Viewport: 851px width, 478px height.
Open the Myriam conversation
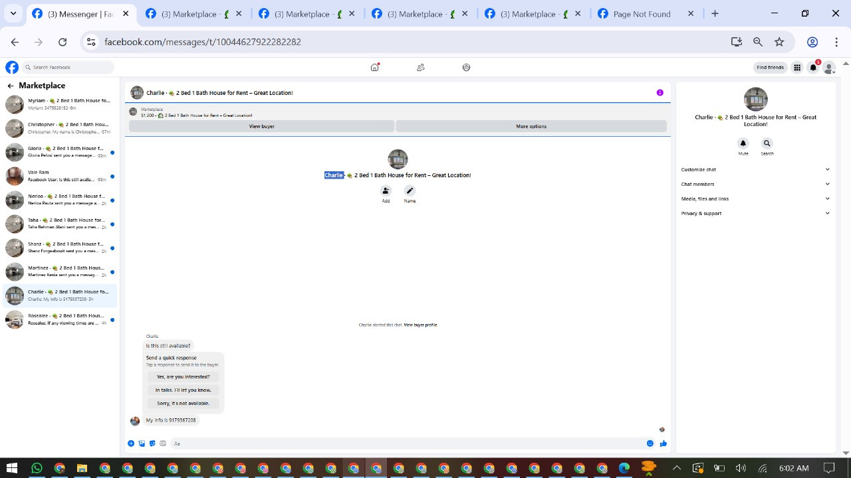[60, 104]
